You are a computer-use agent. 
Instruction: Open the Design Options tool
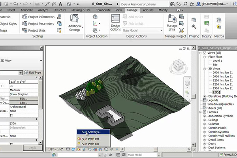coord(115,23)
